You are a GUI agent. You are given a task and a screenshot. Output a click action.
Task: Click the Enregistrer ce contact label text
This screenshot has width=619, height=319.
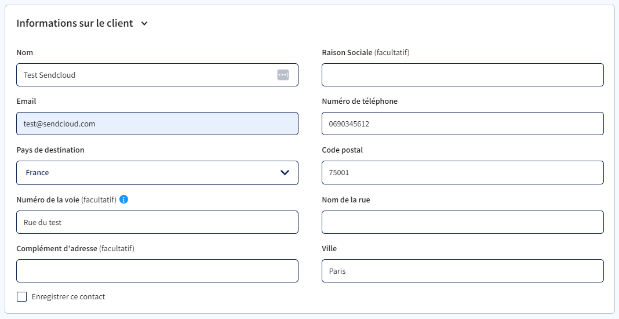pos(68,297)
